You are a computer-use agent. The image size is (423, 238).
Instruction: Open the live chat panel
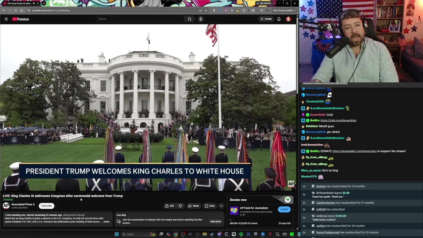click(x=215, y=221)
